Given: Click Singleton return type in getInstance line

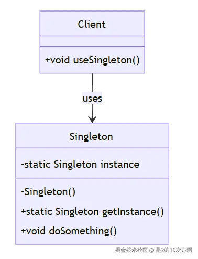Looking at the screenshot, I should point(77,212).
